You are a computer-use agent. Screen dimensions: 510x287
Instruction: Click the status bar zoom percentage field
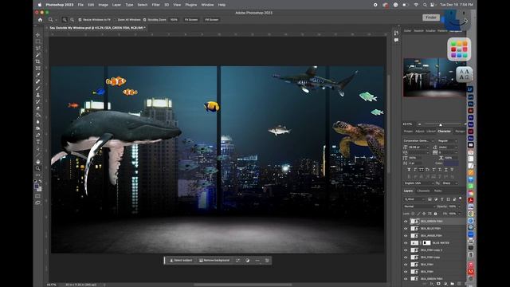pos(51,285)
